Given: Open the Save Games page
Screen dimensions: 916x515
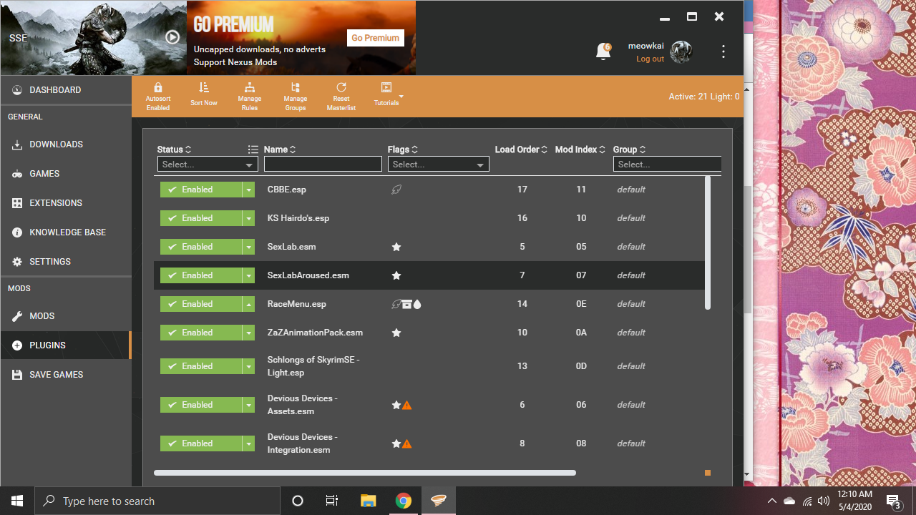Looking at the screenshot, I should tap(66, 375).
